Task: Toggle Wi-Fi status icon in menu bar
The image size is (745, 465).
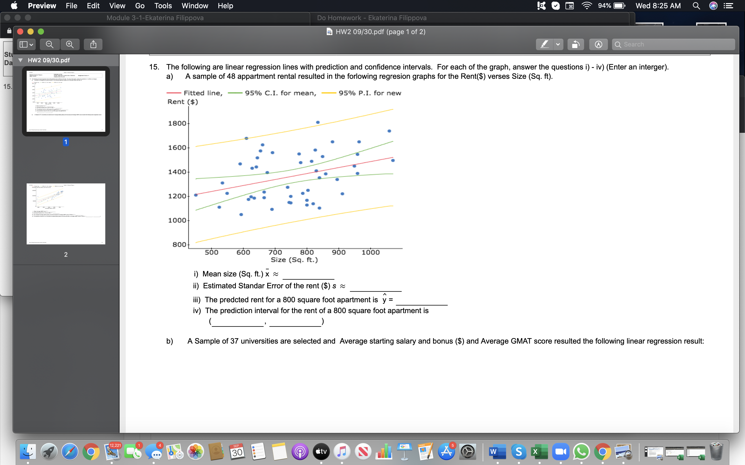Action: 586,5
